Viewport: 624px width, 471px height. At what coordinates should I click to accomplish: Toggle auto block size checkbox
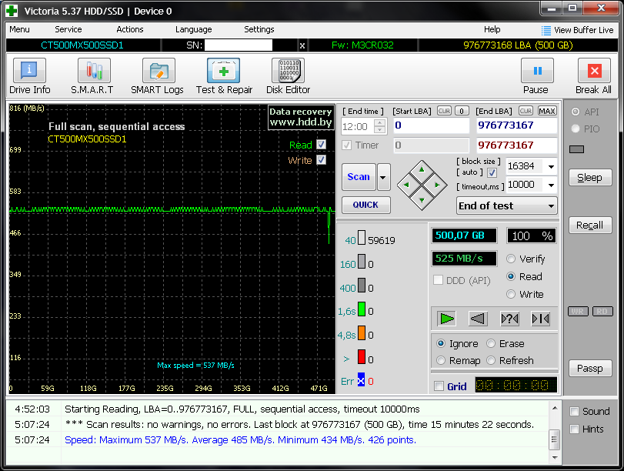(492, 172)
